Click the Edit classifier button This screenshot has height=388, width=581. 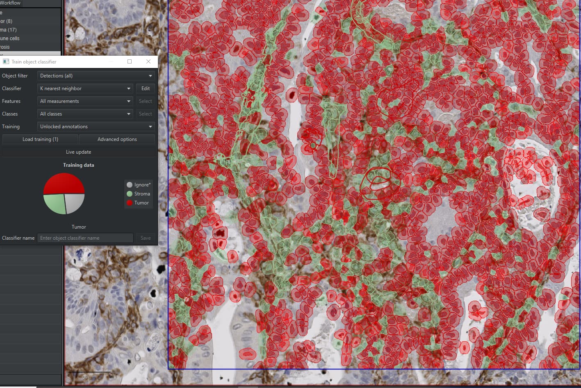(146, 88)
